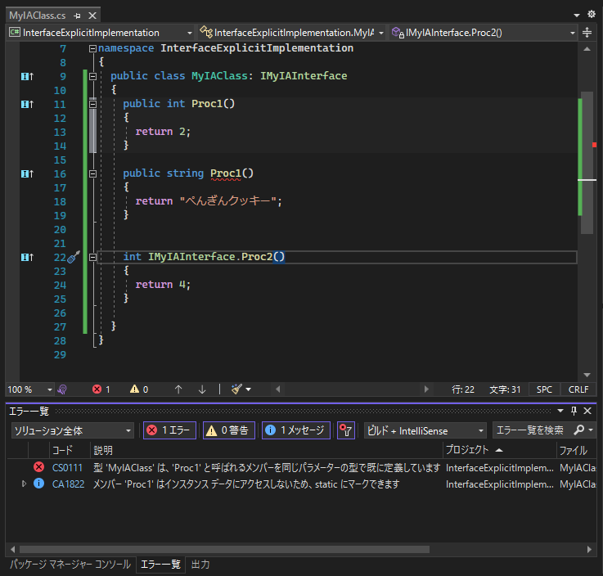Click the red error mark in the scrollbar
603x576 pixels.
(595, 145)
